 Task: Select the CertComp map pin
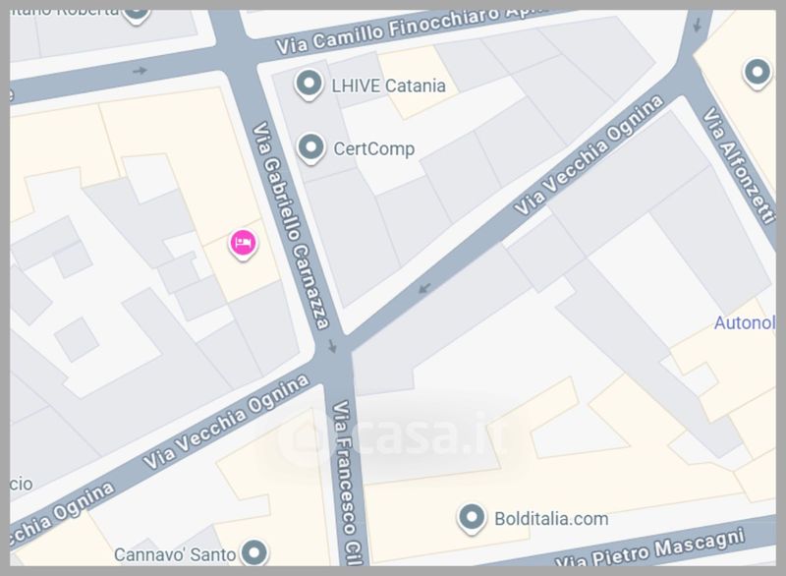point(310,148)
